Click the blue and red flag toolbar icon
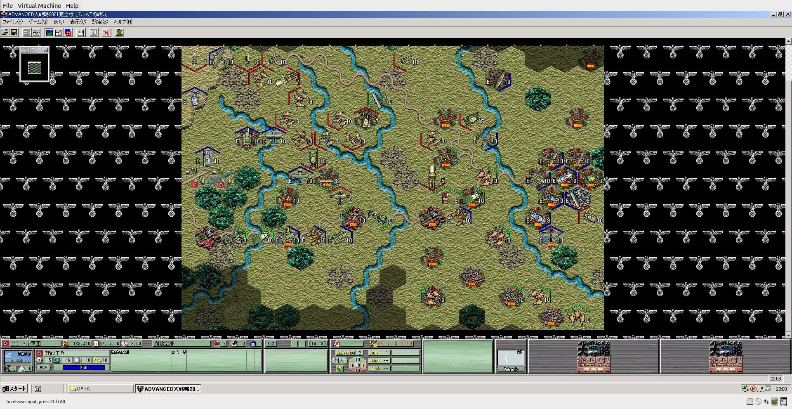This screenshot has width=792, height=409. pyautogui.click(x=68, y=33)
